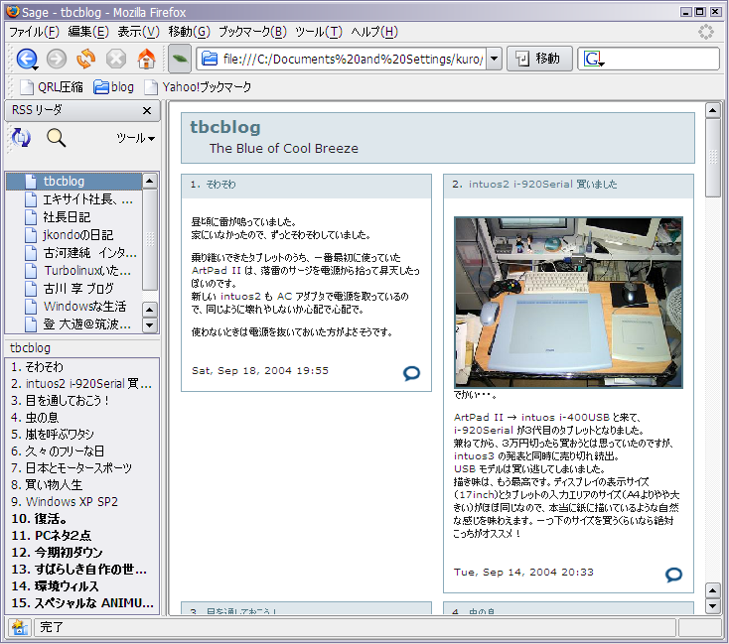Screen dimensions: 729x644
Task: Open unread article 14. 環境ウィルス
Action: [81, 585]
